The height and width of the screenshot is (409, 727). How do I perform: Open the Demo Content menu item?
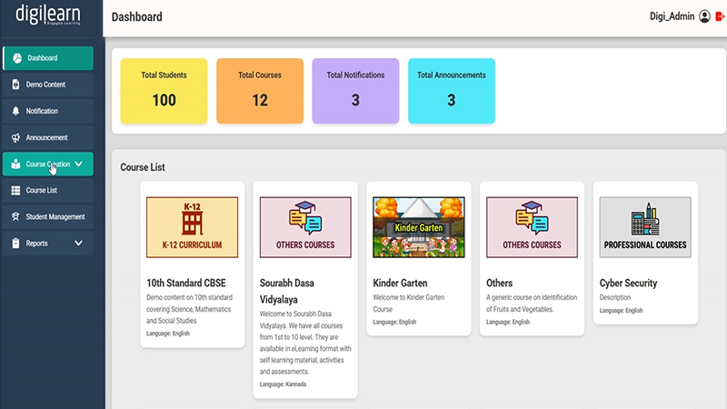[x=45, y=85]
